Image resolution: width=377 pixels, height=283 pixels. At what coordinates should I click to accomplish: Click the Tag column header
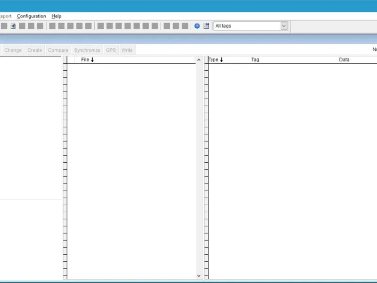point(255,60)
